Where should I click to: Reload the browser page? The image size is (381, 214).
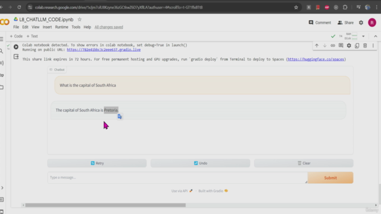click(19, 7)
